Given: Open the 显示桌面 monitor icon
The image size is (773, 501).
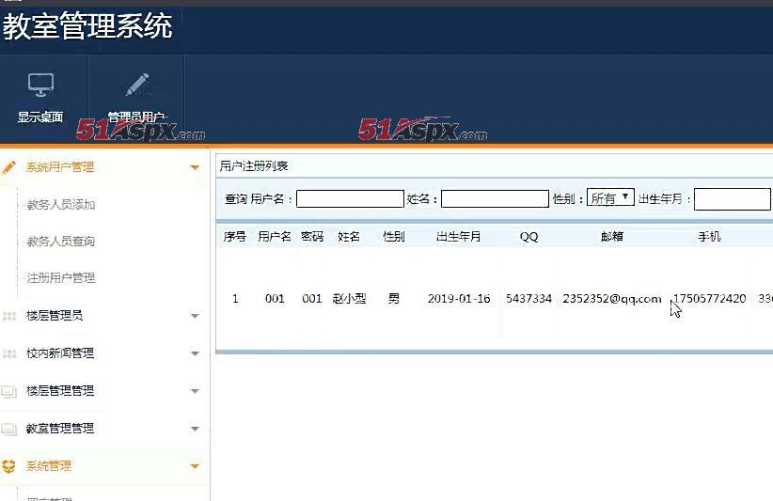Looking at the screenshot, I should click(x=40, y=85).
